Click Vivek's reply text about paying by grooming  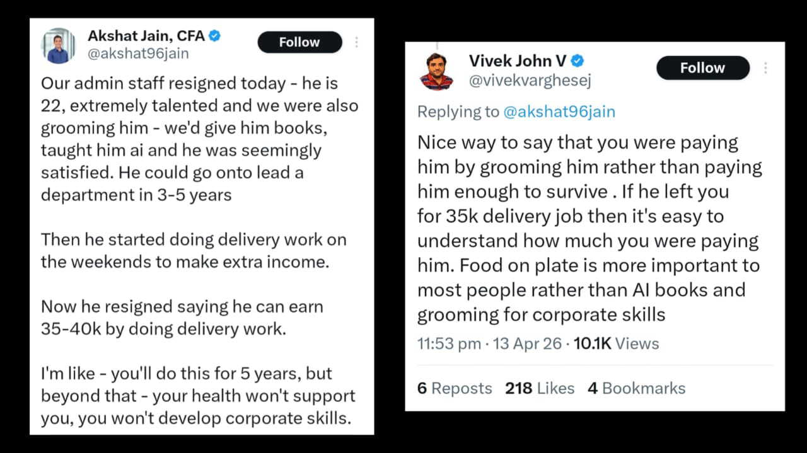(589, 228)
